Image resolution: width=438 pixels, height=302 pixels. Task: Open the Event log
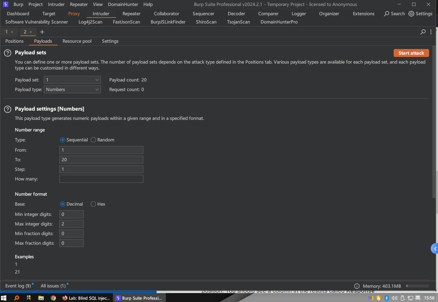pos(18,286)
